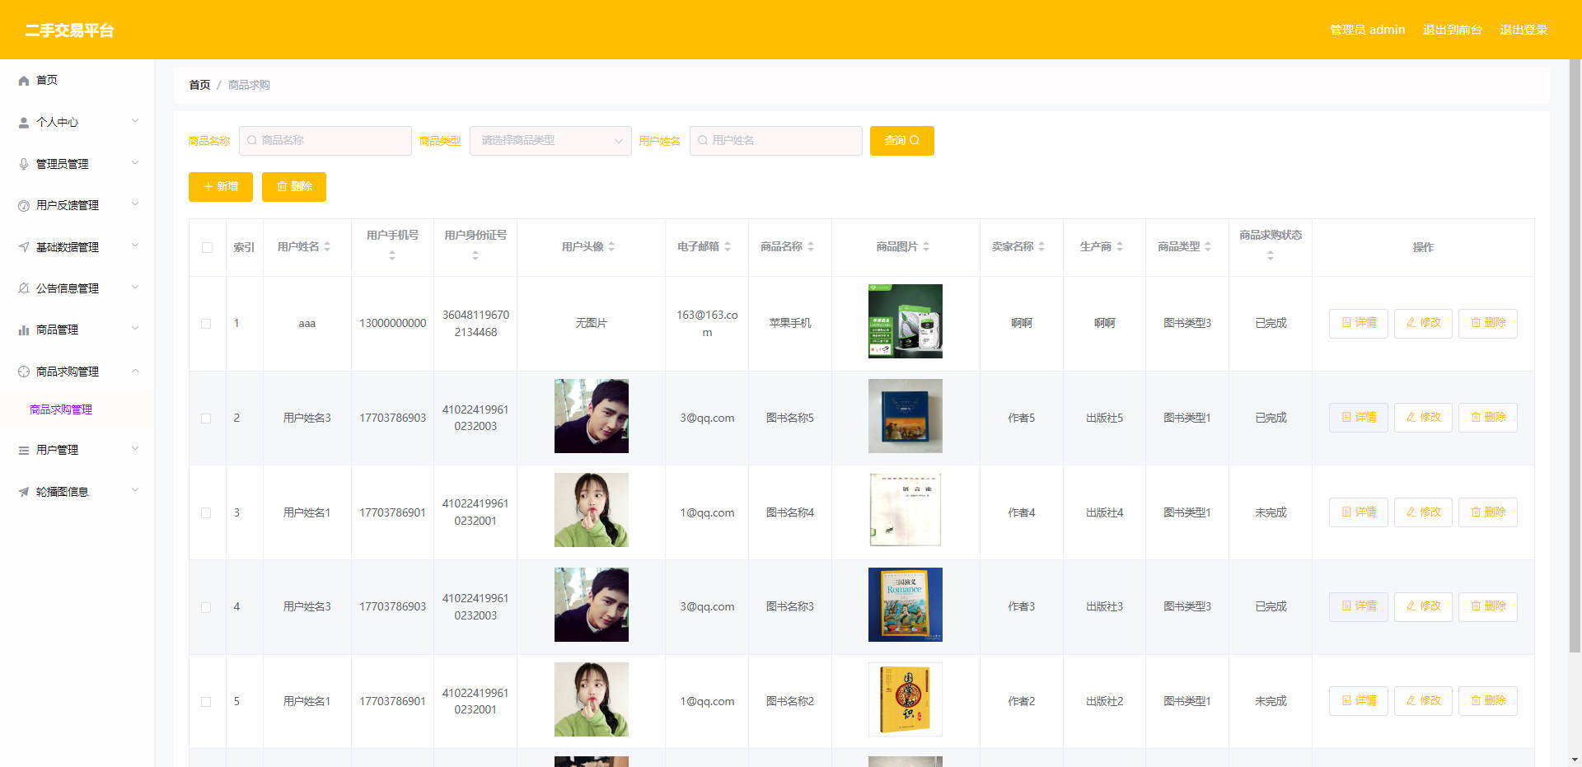Image resolution: width=1582 pixels, height=767 pixels.
Task: Click the avatar photo in the 图书名称4 row
Action: click(592, 510)
